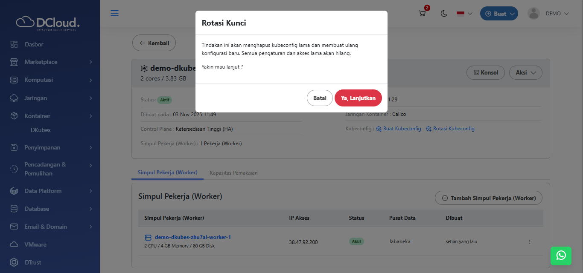The height and width of the screenshot is (273, 583).
Task: Open the Indonesian flag language dropdown
Action: pyautogui.click(x=464, y=14)
